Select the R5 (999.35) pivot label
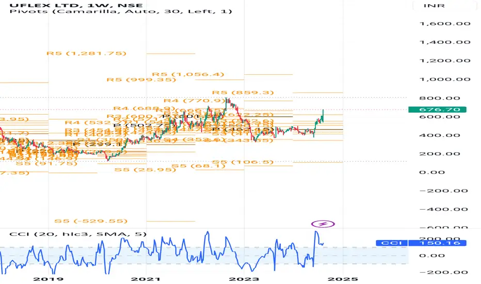Screen dimensions: 481x284 point(141,80)
